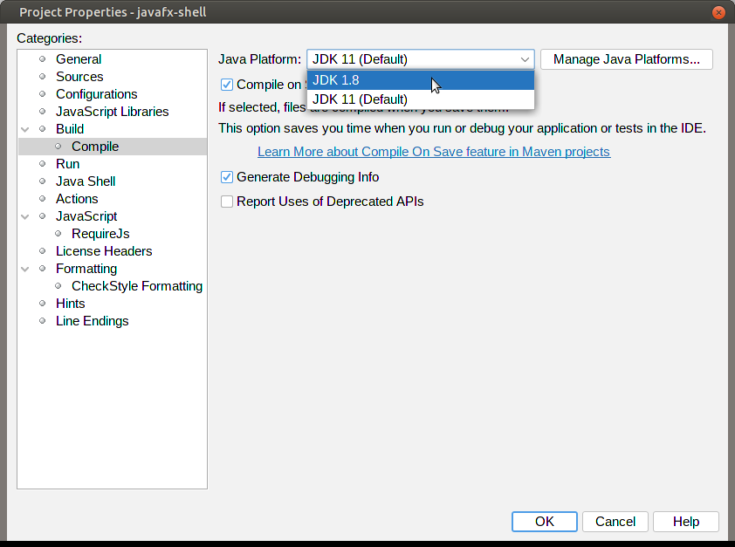
Task: Collapse the JavaScript category node
Action: click(x=25, y=216)
